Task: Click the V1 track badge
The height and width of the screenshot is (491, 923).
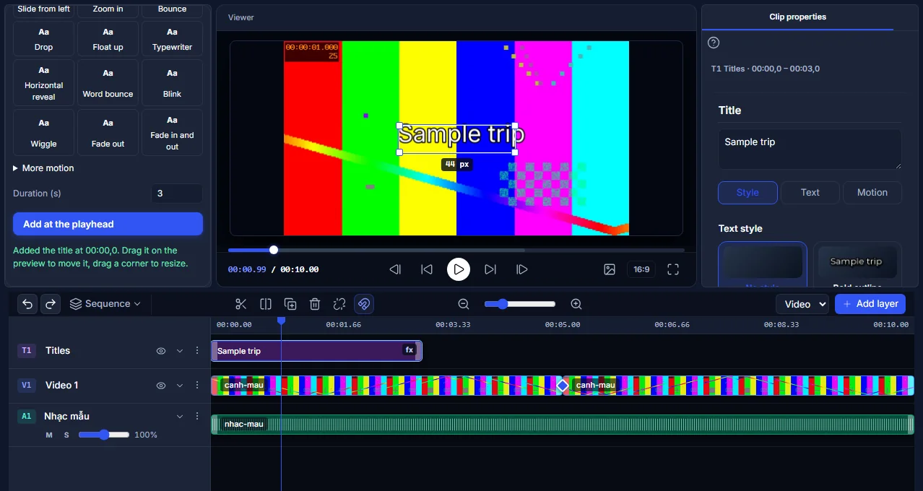Action: pyautogui.click(x=27, y=386)
